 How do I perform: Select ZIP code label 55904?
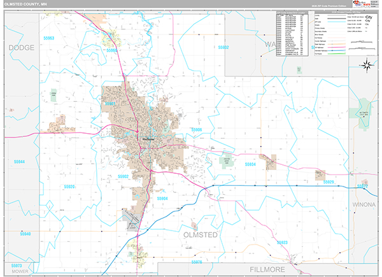tap(162, 199)
